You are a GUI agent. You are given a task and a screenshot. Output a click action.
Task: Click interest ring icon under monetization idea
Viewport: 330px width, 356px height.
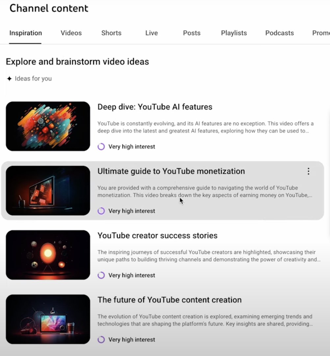[x=101, y=211]
